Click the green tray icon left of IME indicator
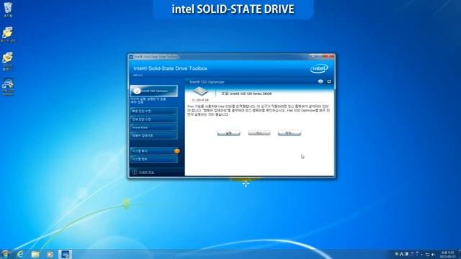Screen dimensions: 461x259 (397, 254)
